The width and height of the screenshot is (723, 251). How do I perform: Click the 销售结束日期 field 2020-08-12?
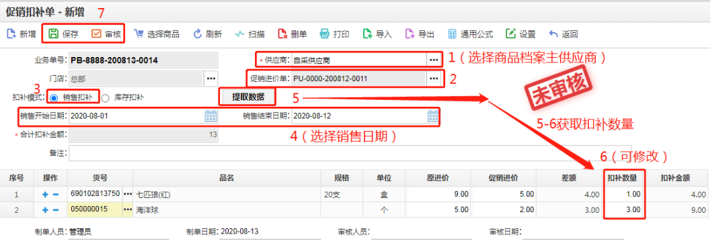pos(358,116)
